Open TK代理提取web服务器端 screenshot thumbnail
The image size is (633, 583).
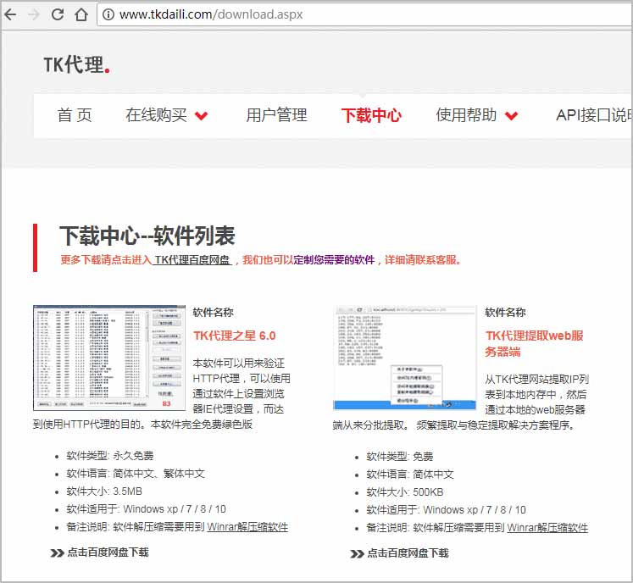(x=405, y=358)
